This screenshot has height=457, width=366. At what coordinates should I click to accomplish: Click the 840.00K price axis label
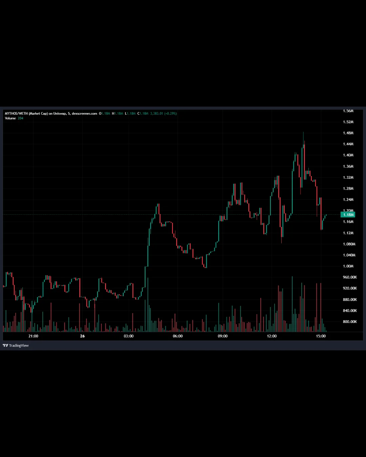[350, 310]
